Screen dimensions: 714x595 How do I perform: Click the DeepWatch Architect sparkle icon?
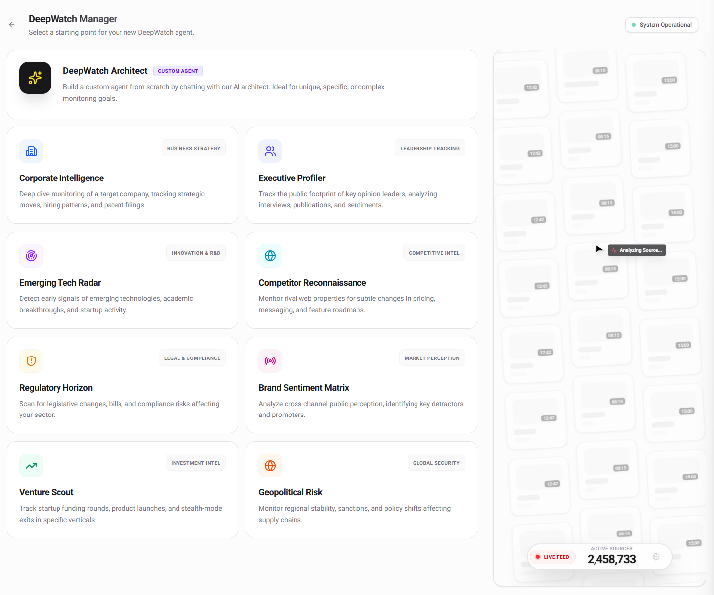[x=35, y=78]
